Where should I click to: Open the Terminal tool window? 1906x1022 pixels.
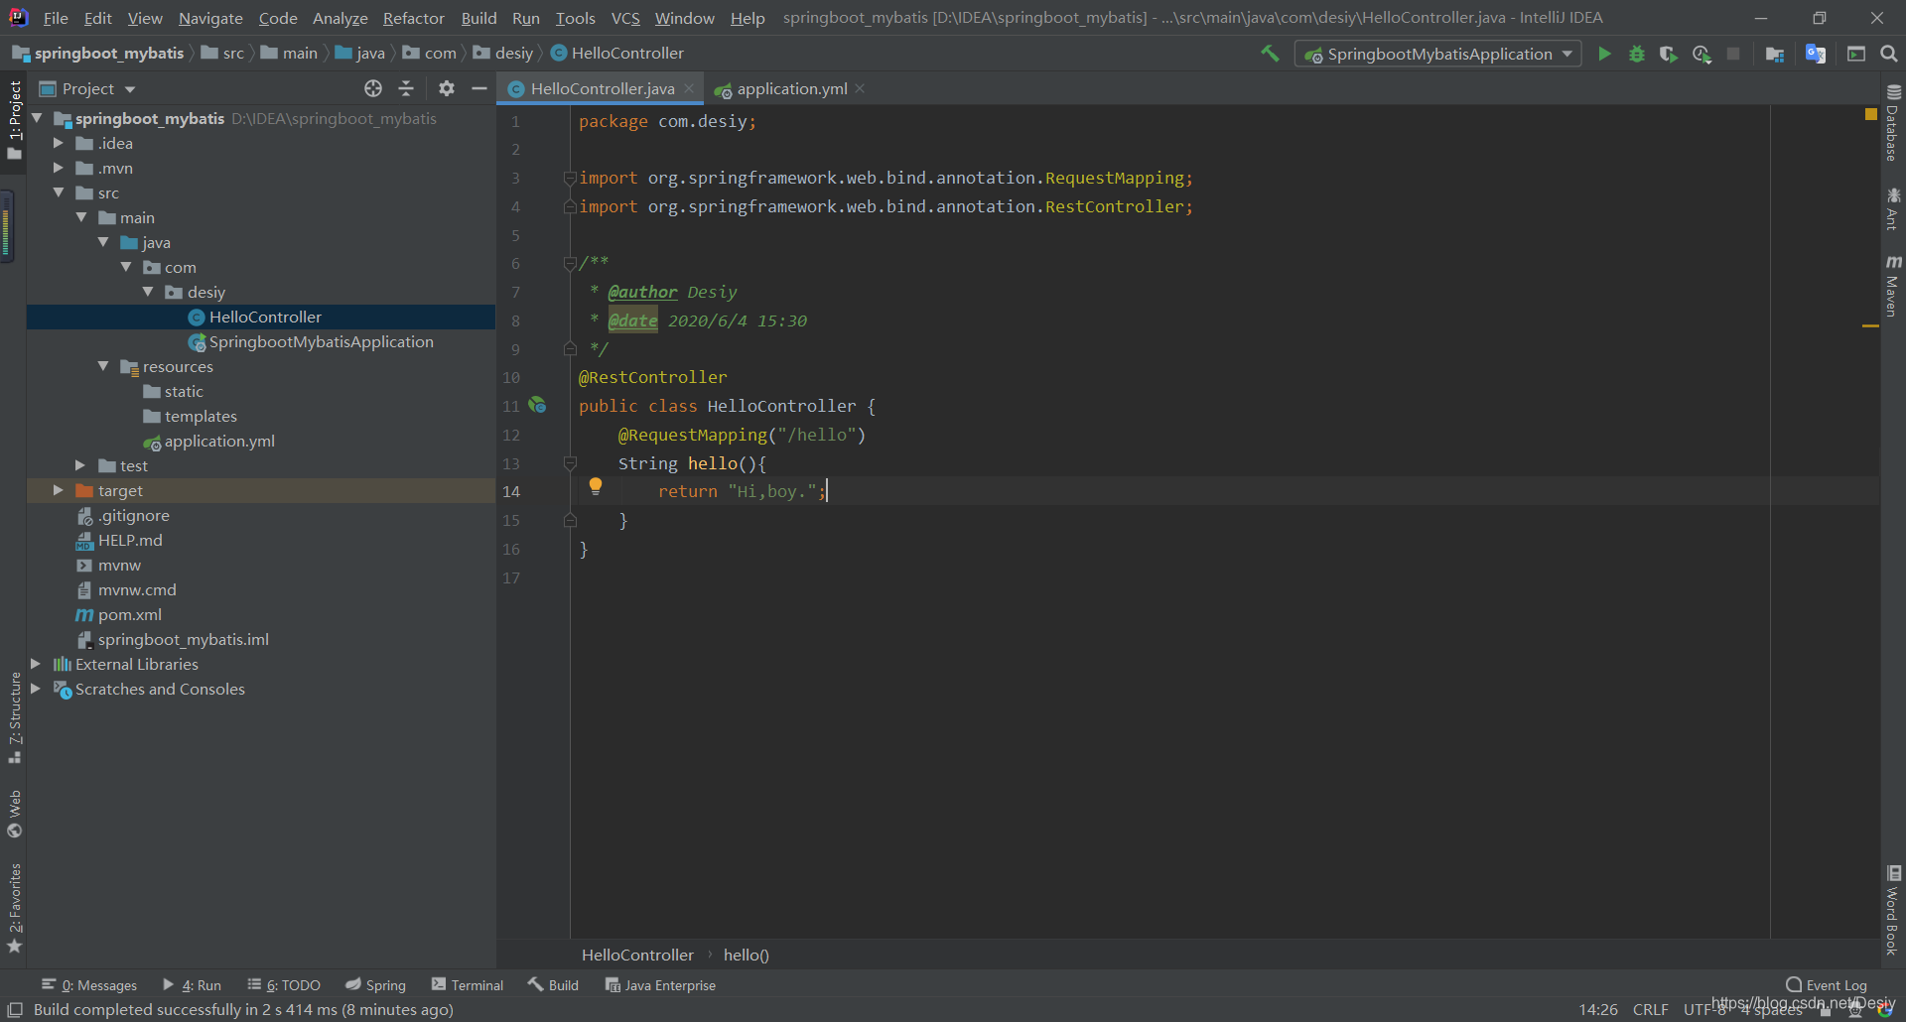[468, 985]
